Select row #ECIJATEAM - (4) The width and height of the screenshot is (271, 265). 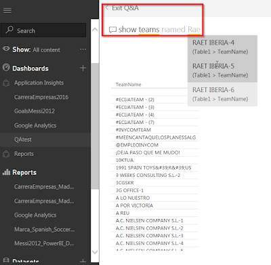(x=154, y=115)
